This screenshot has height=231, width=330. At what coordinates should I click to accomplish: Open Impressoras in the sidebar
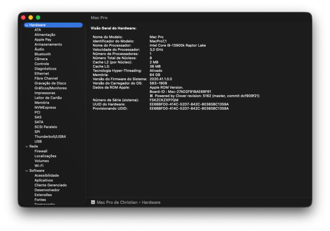[x=45, y=93]
